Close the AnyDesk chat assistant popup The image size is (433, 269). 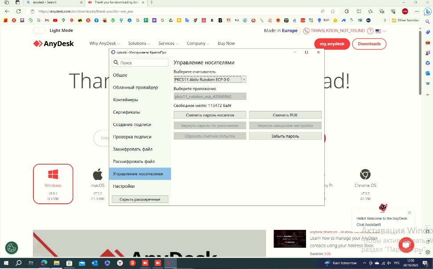409,213
